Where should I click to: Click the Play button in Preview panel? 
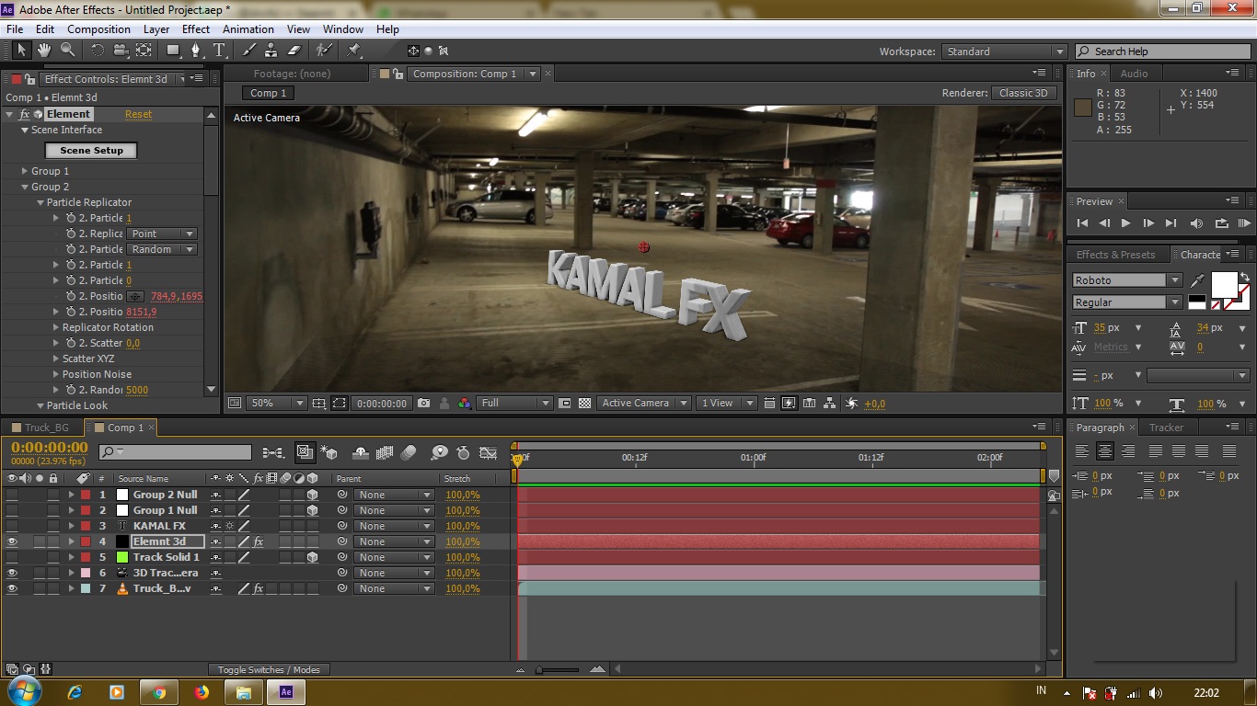[1125, 222]
